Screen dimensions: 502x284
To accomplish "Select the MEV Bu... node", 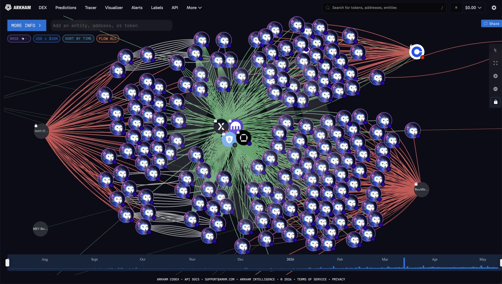I will pos(41,229).
